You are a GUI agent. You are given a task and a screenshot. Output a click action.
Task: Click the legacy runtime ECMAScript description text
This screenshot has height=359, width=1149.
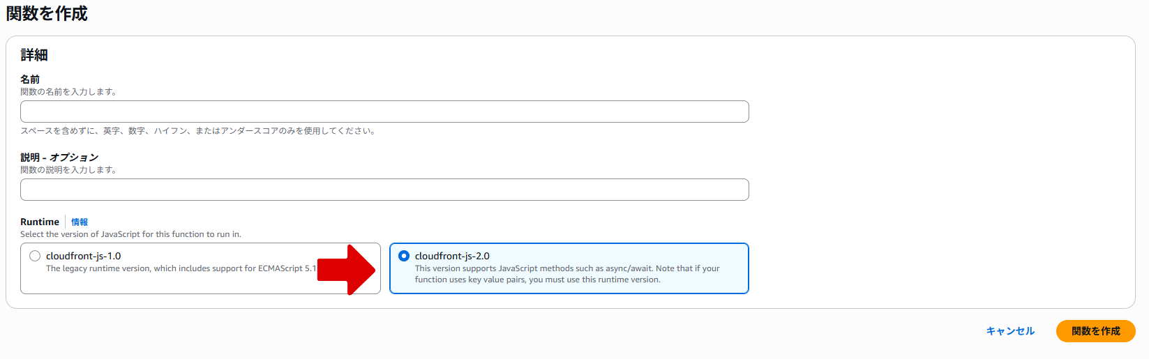point(180,268)
